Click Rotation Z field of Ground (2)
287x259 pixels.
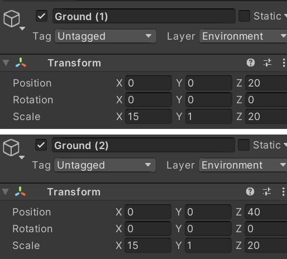(266, 229)
